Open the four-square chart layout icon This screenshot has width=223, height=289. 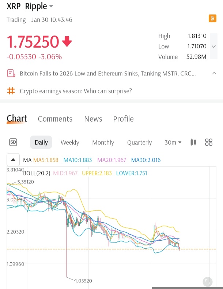(209, 142)
